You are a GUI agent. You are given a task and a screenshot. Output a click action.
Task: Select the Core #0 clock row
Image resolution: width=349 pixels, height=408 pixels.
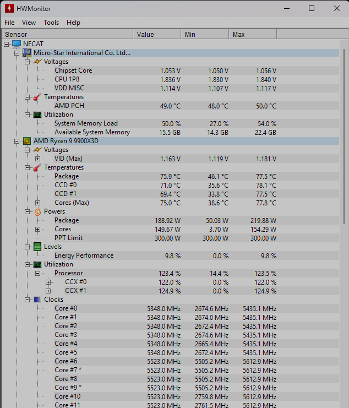196,308
